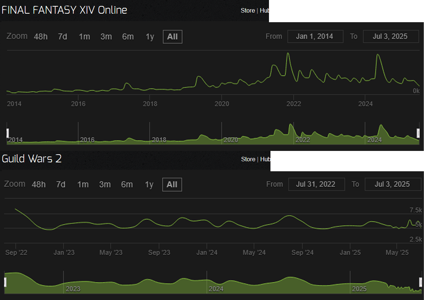Grab left navigator handle on FINAL FANTASY chart
424x300 pixels.
click(x=7, y=133)
